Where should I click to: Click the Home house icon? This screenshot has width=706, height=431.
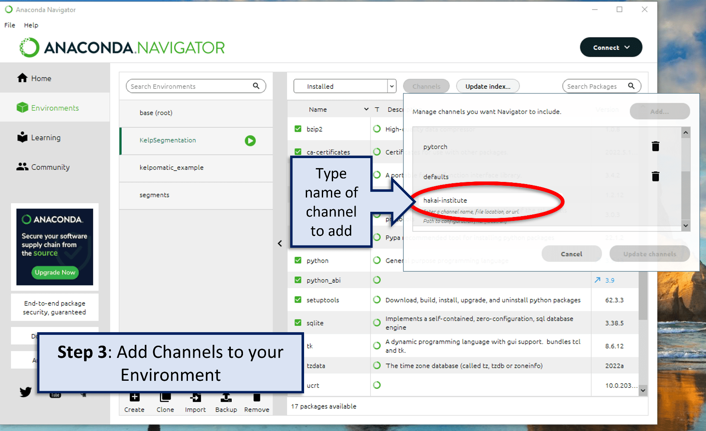coord(23,78)
